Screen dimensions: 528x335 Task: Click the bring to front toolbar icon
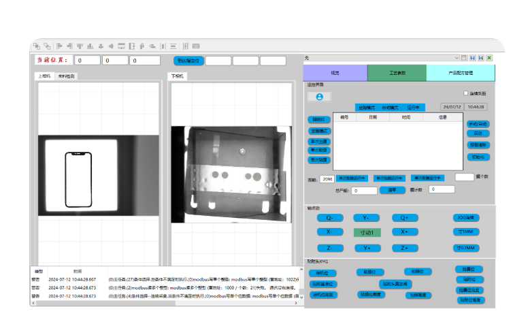tap(37, 46)
